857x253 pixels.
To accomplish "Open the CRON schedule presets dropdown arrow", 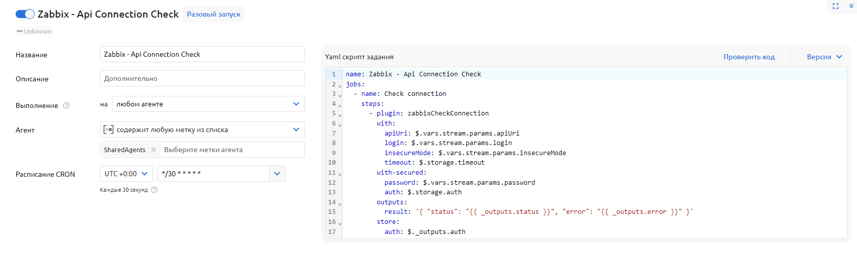I will coord(277,174).
